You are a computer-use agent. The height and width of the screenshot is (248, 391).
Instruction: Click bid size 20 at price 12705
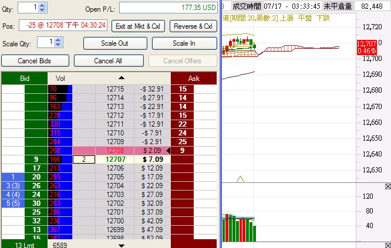[36, 177]
